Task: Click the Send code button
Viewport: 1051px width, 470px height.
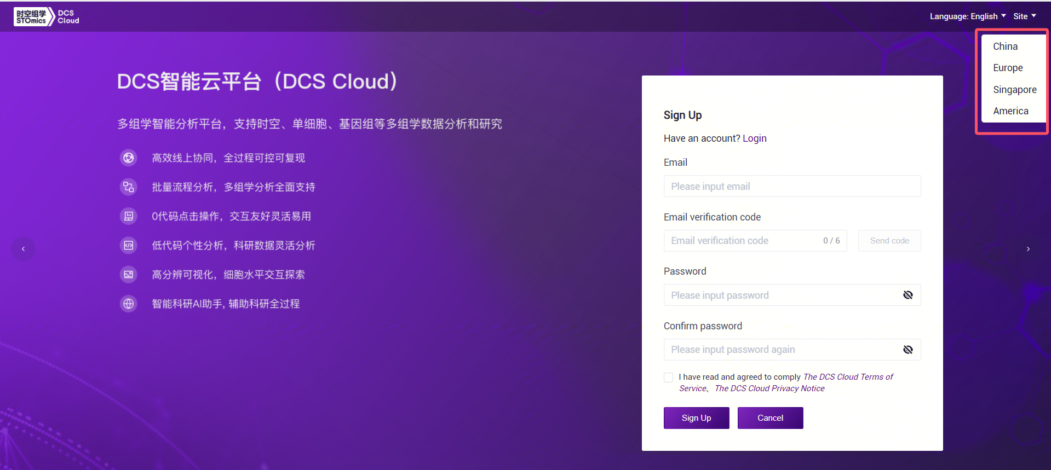Action: pyautogui.click(x=889, y=241)
